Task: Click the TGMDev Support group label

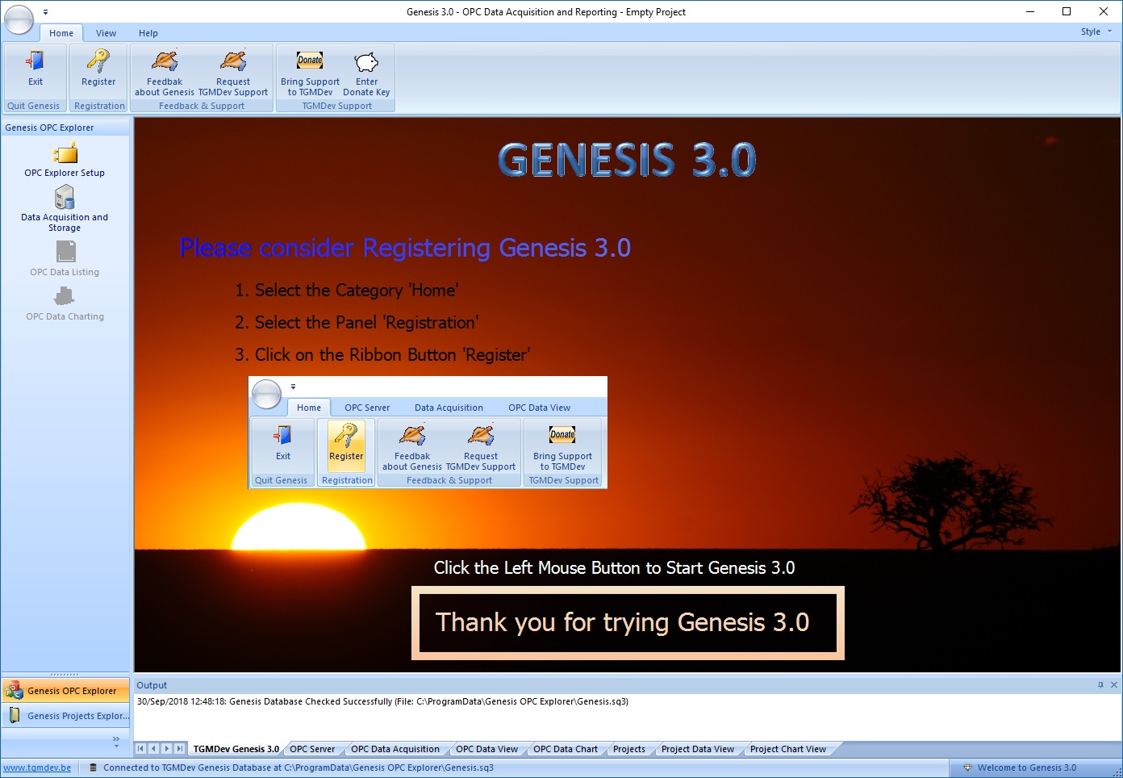Action: 336,106
